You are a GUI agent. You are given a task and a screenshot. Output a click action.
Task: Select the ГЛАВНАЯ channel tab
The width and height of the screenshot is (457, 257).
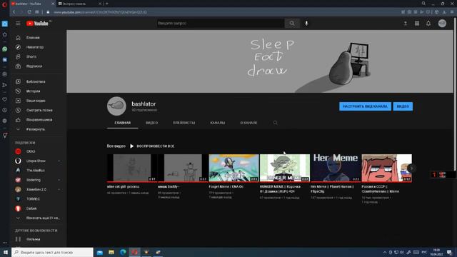[122, 123]
